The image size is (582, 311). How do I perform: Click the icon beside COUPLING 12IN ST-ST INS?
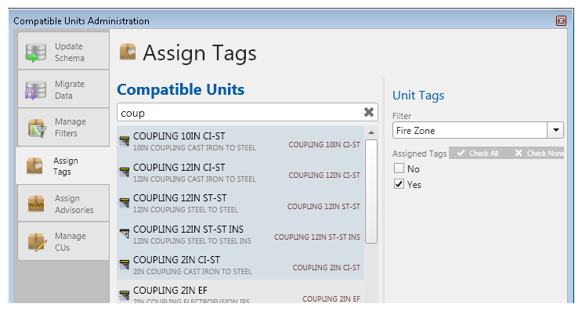pyautogui.click(x=125, y=233)
